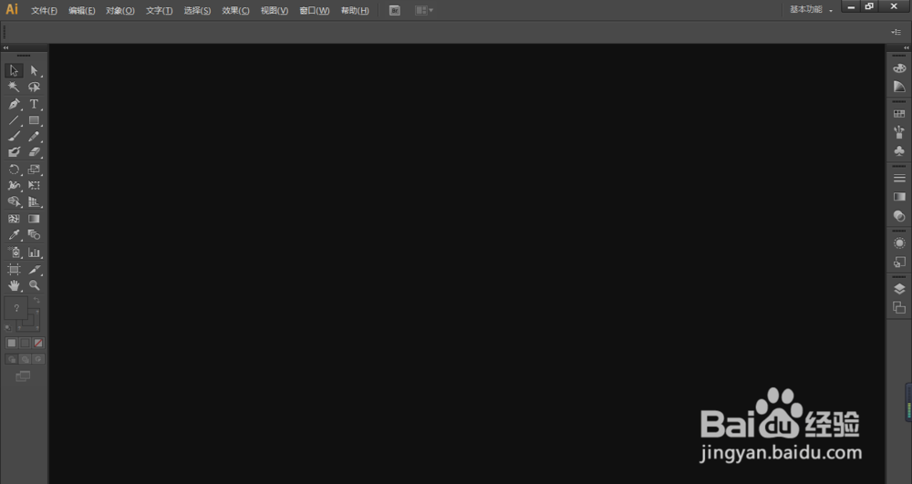The height and width of the screenshot is (484, 912).
Task: Open the Brushes panel
Action: [x=899, y=132]
